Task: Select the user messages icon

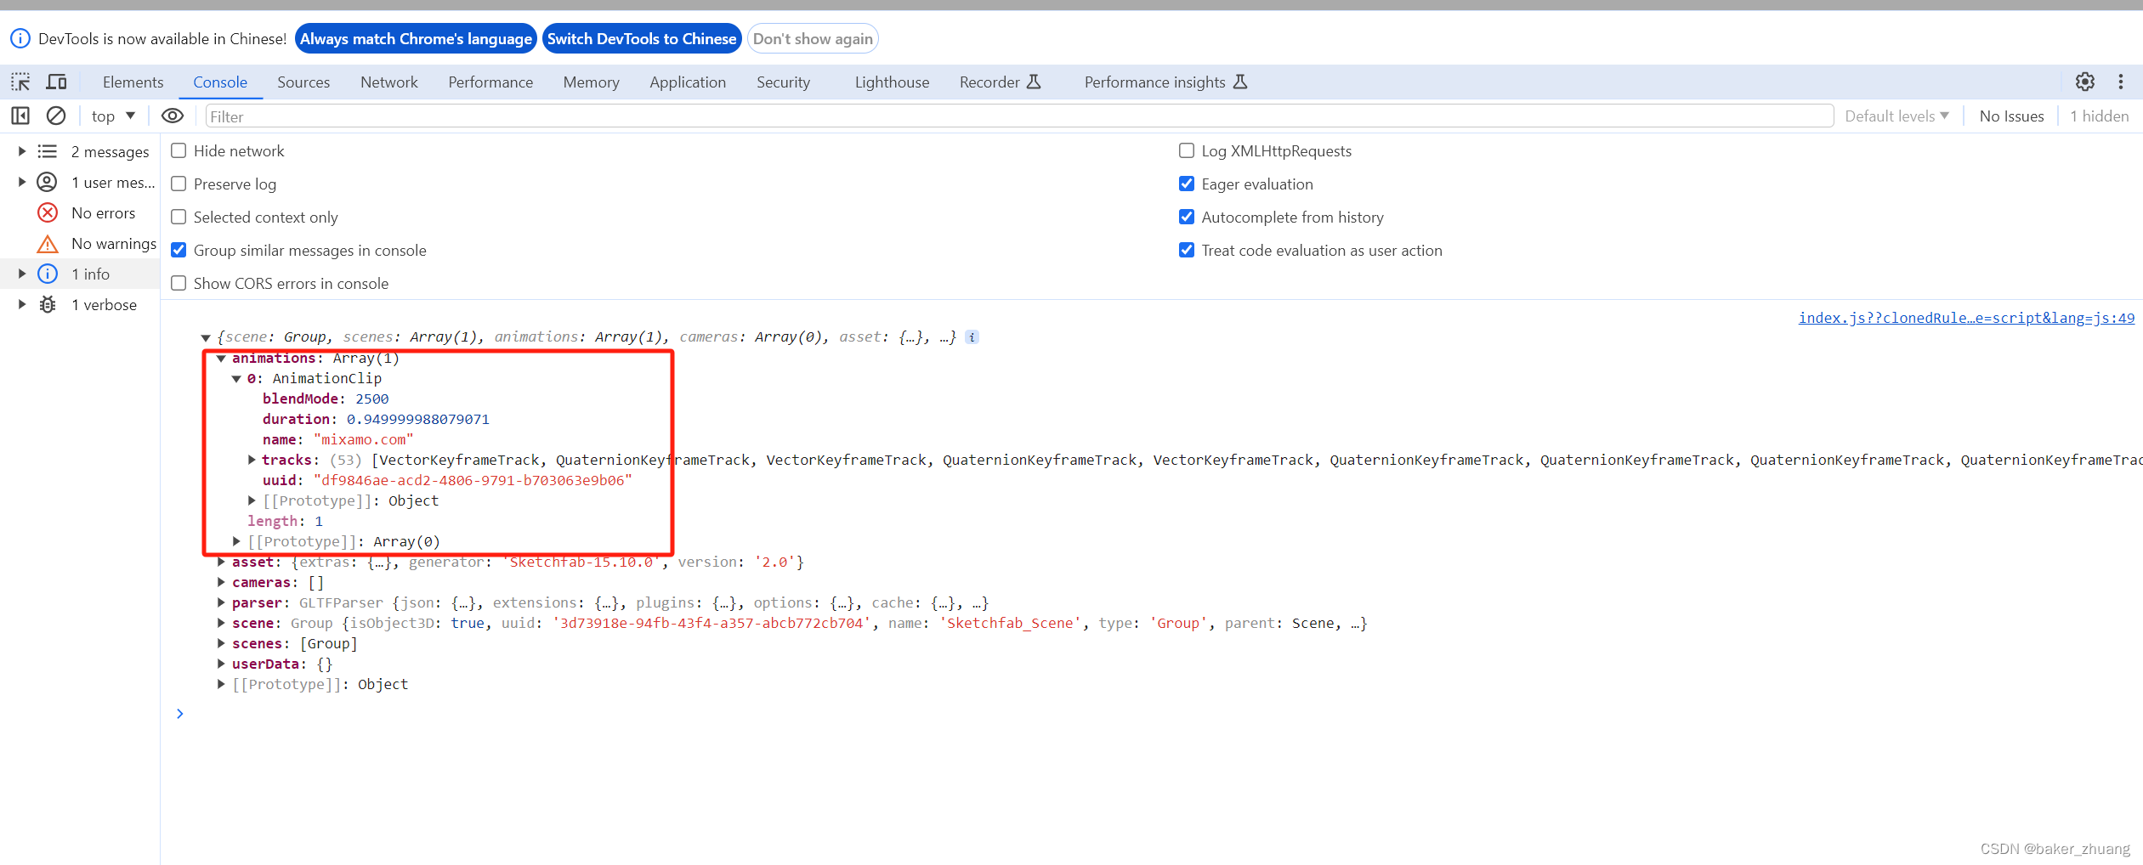Action: click(48, 182)
